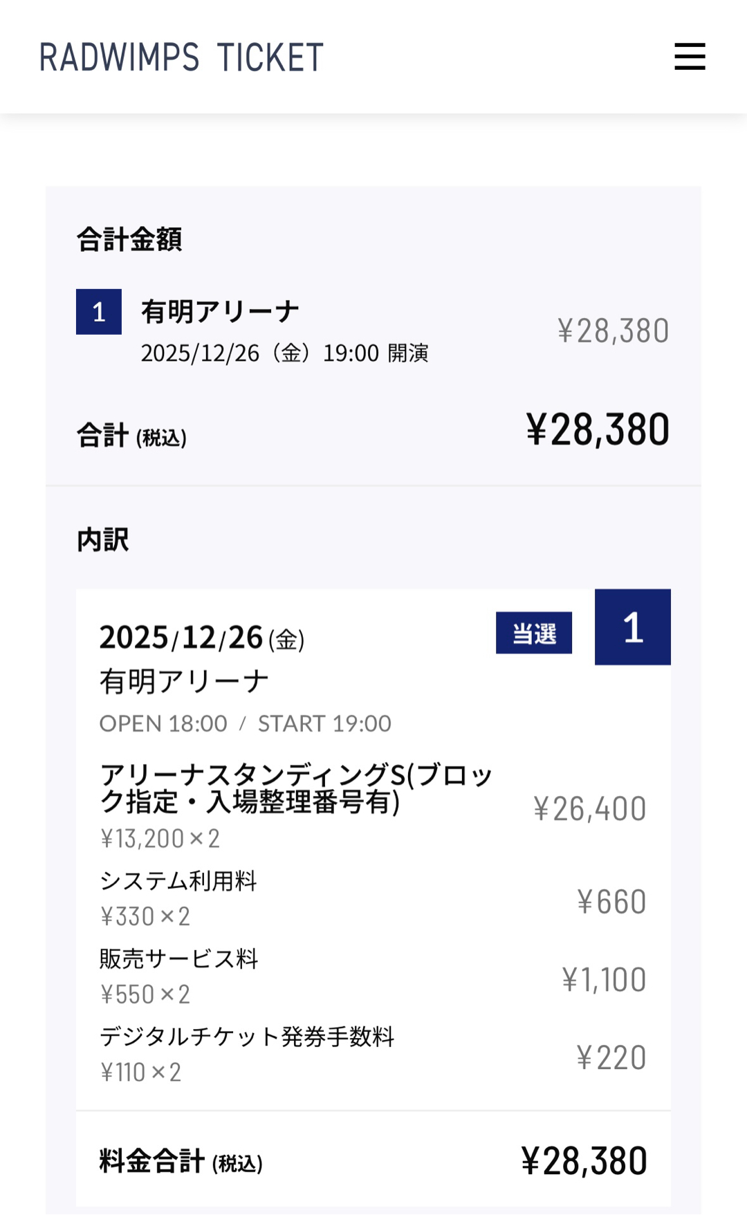747x1215 pixels.
Task: Click the OPEN 18:00 / START 19:00 line
Action: [x=245, y=724]
